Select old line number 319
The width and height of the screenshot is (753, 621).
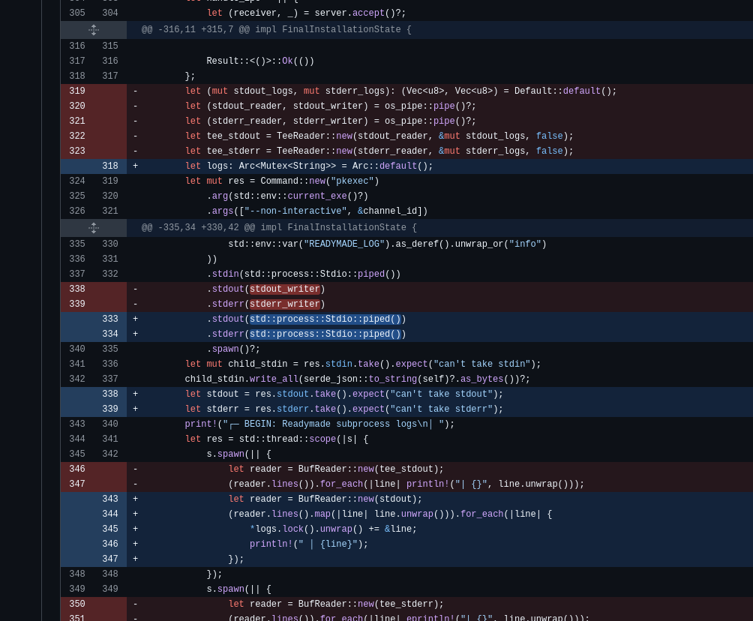[77, 91]
